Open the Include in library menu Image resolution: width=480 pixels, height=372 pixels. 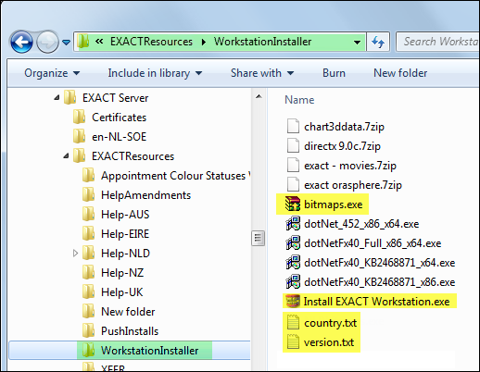(155, 73)
